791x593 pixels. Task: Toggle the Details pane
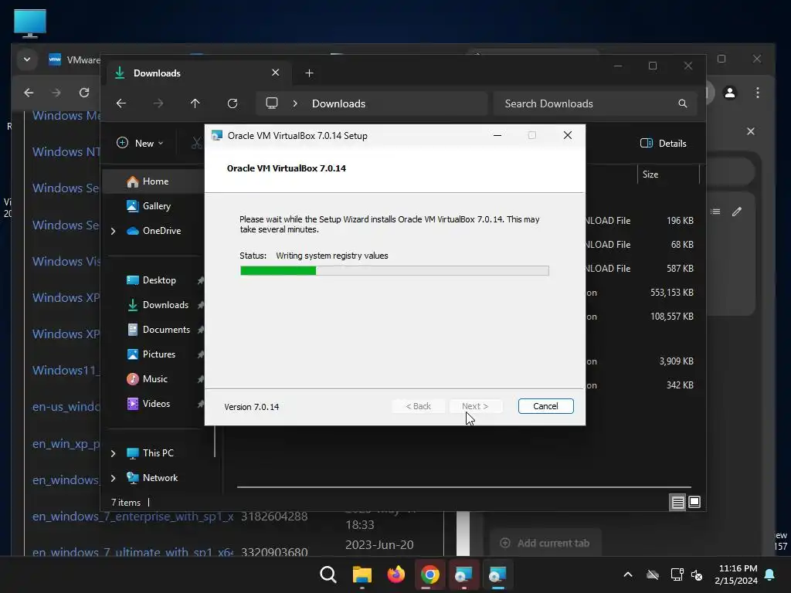click(664, 143)
